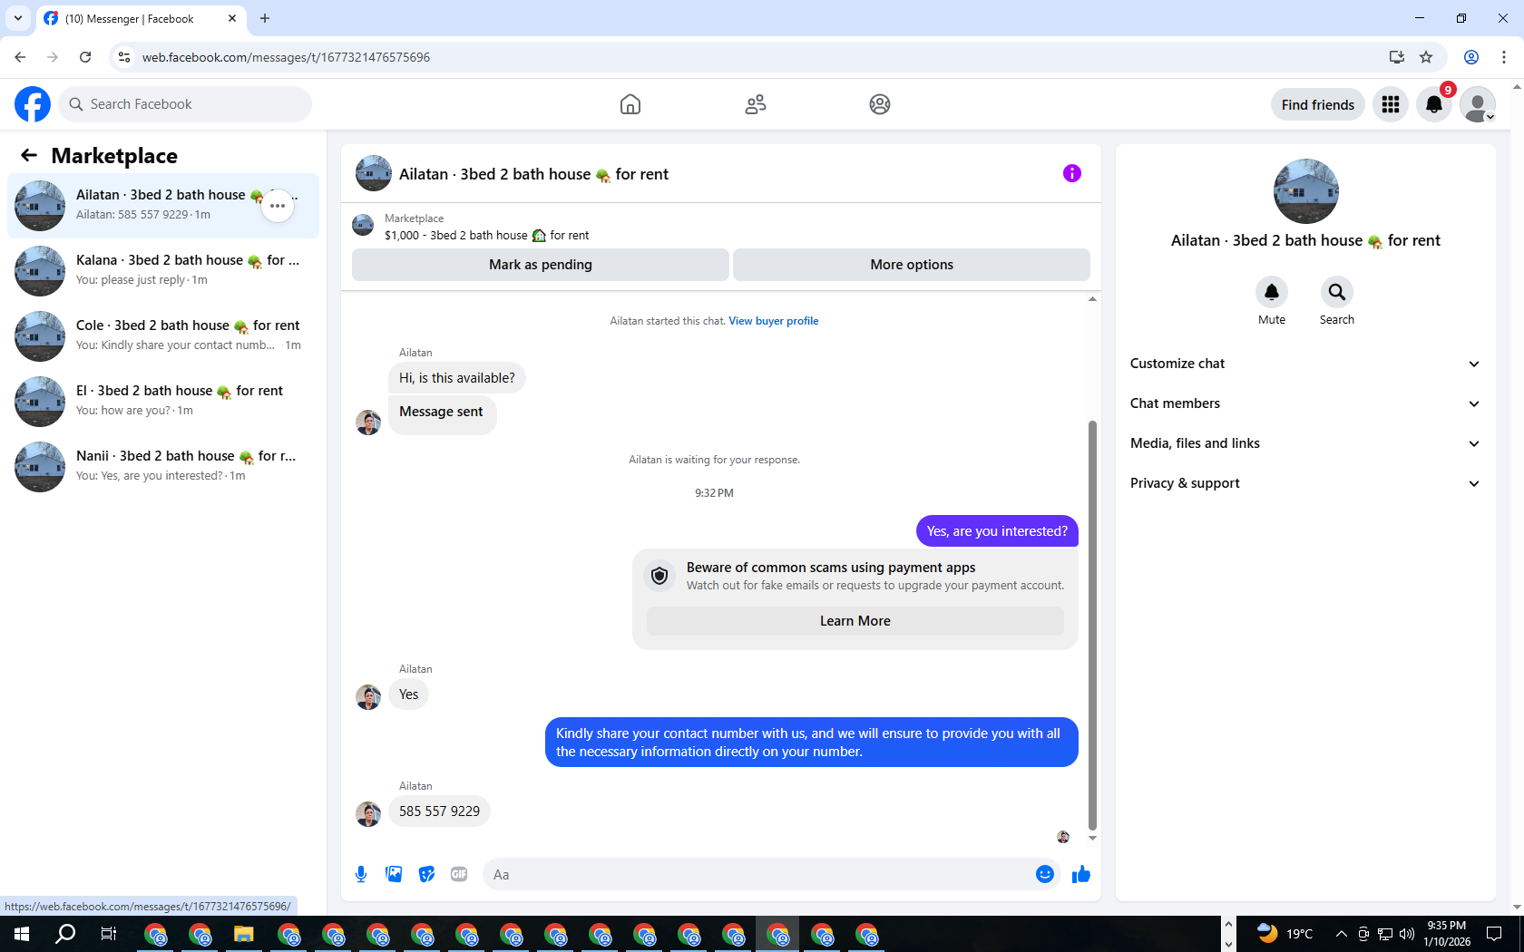Open the account profile avatar menu
This screenshot has width=1524, height=952.
pos(1478,104)
